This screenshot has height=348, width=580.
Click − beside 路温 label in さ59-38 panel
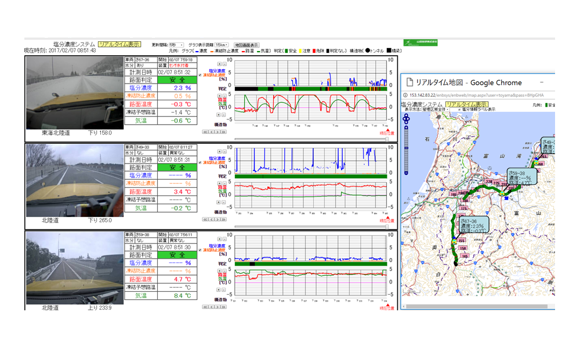click(224, 271)
